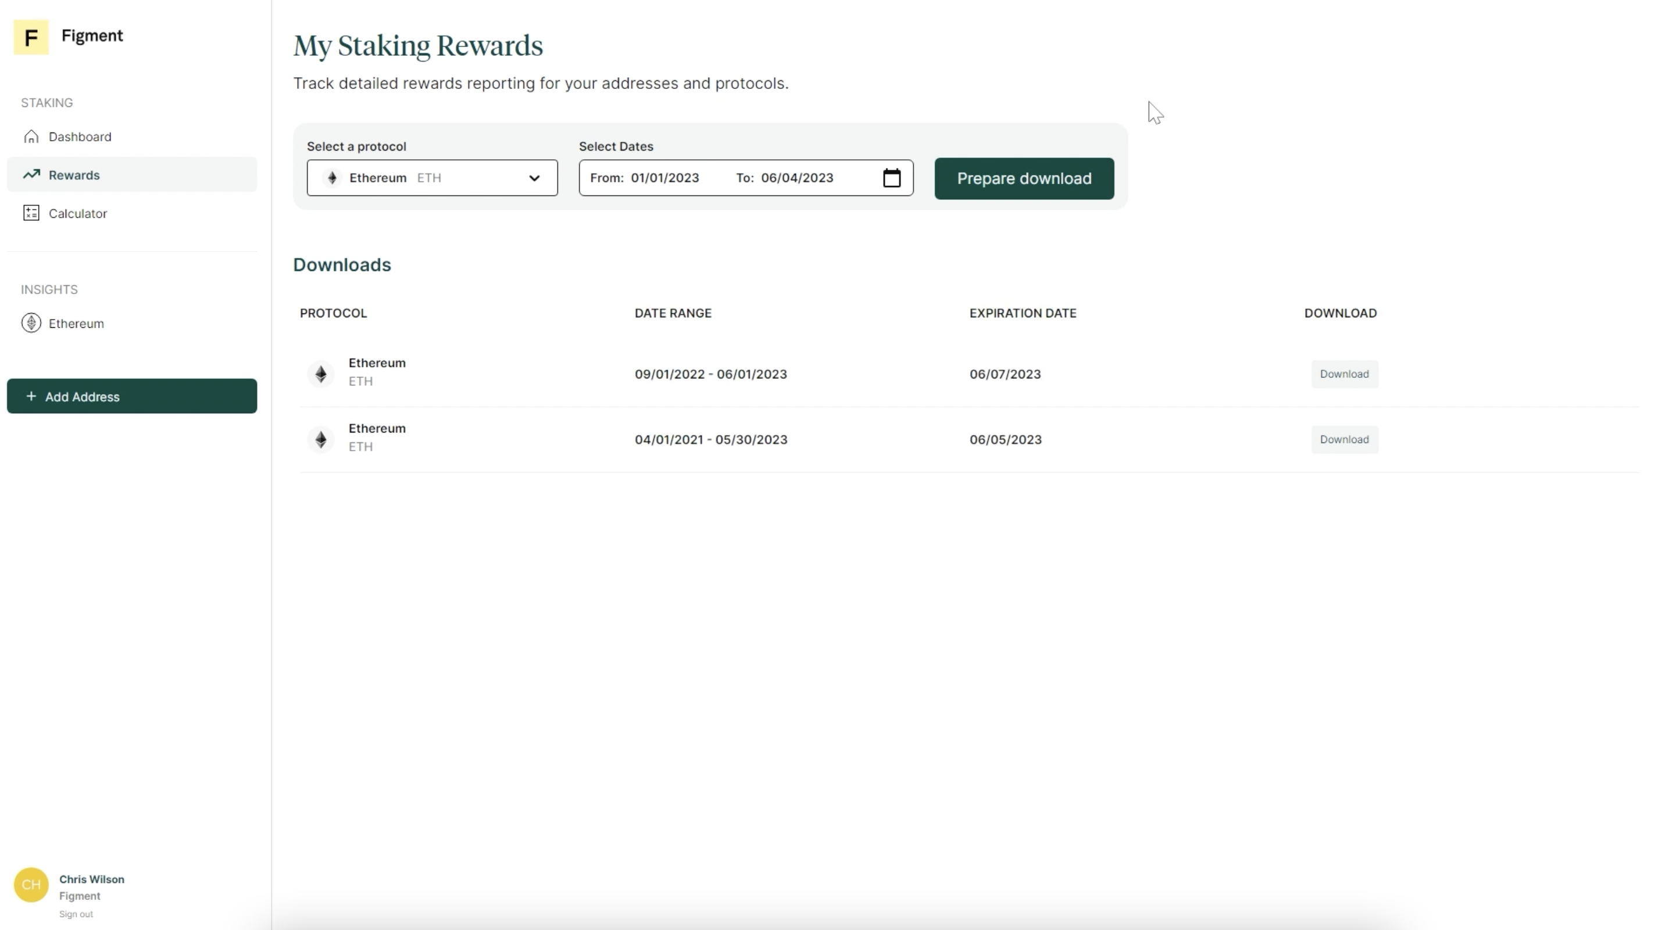Viewport: 1658px width, 930px height.
Task: Open the Ethereum ETH protocol combo box
Action: pos(432,178)
